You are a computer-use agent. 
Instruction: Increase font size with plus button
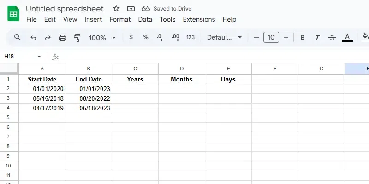pyautogui.click(x=286, y=38)
